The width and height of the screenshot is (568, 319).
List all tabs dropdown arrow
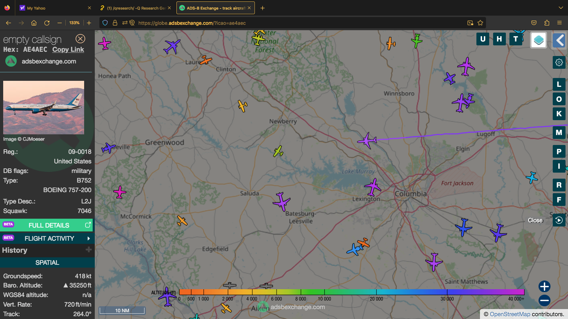tap(561, 8)
